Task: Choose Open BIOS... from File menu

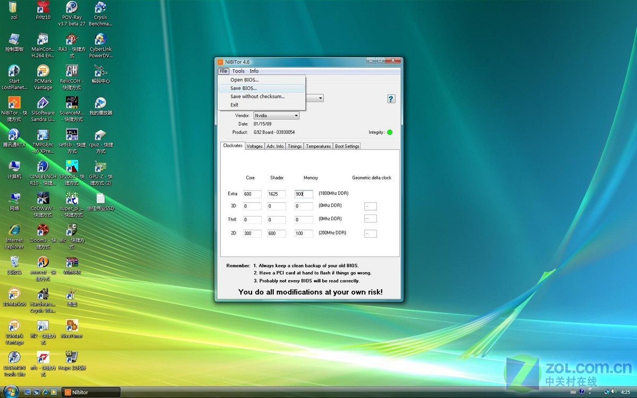Action: (x=261, y=80)
